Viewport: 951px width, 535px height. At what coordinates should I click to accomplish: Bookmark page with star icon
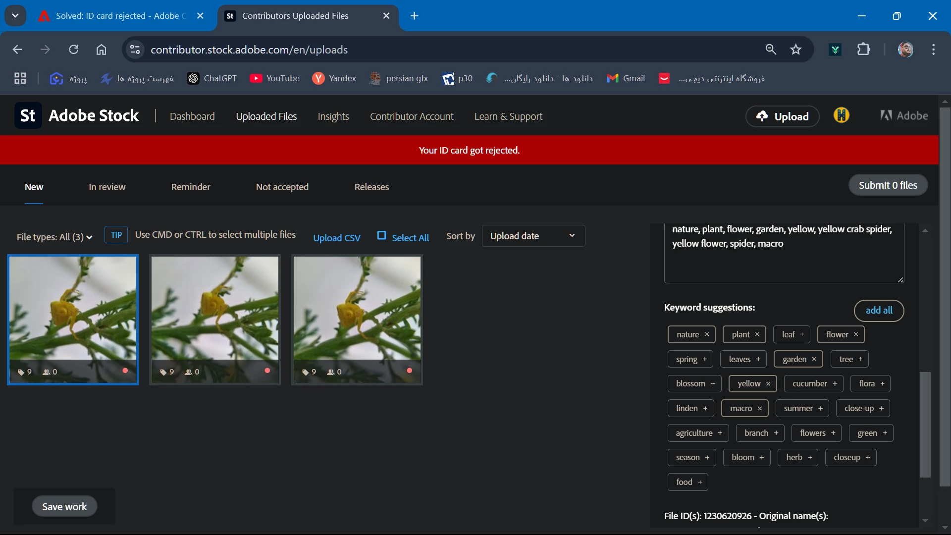(795, 50)
